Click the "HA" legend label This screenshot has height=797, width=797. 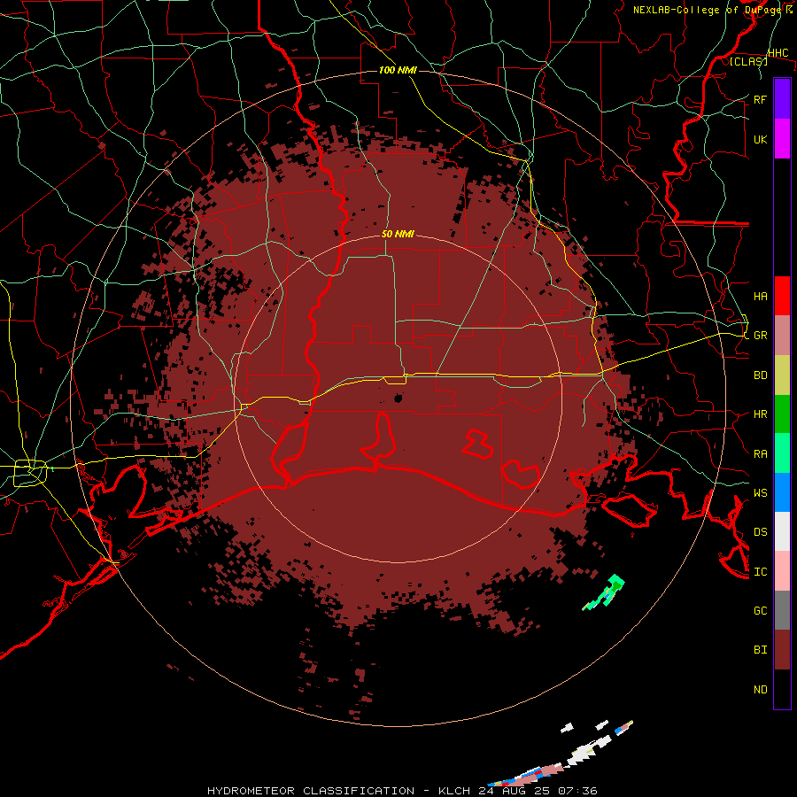point(760,297)
